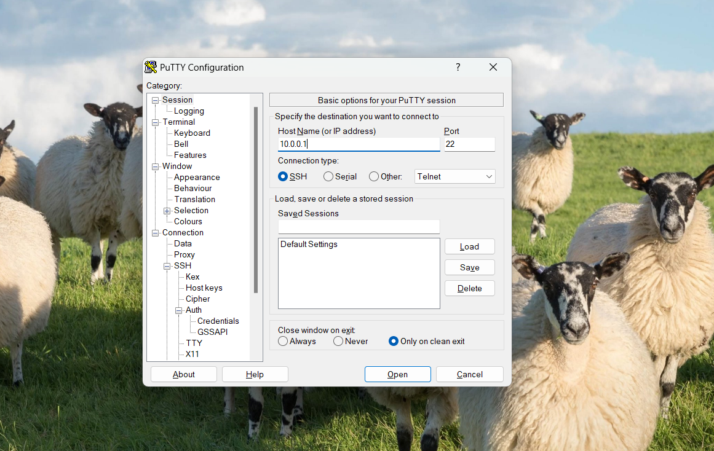Screen dimensions: 714x451
Task: Go to the Proxy configuration page
Action: [x=184, y=254]
